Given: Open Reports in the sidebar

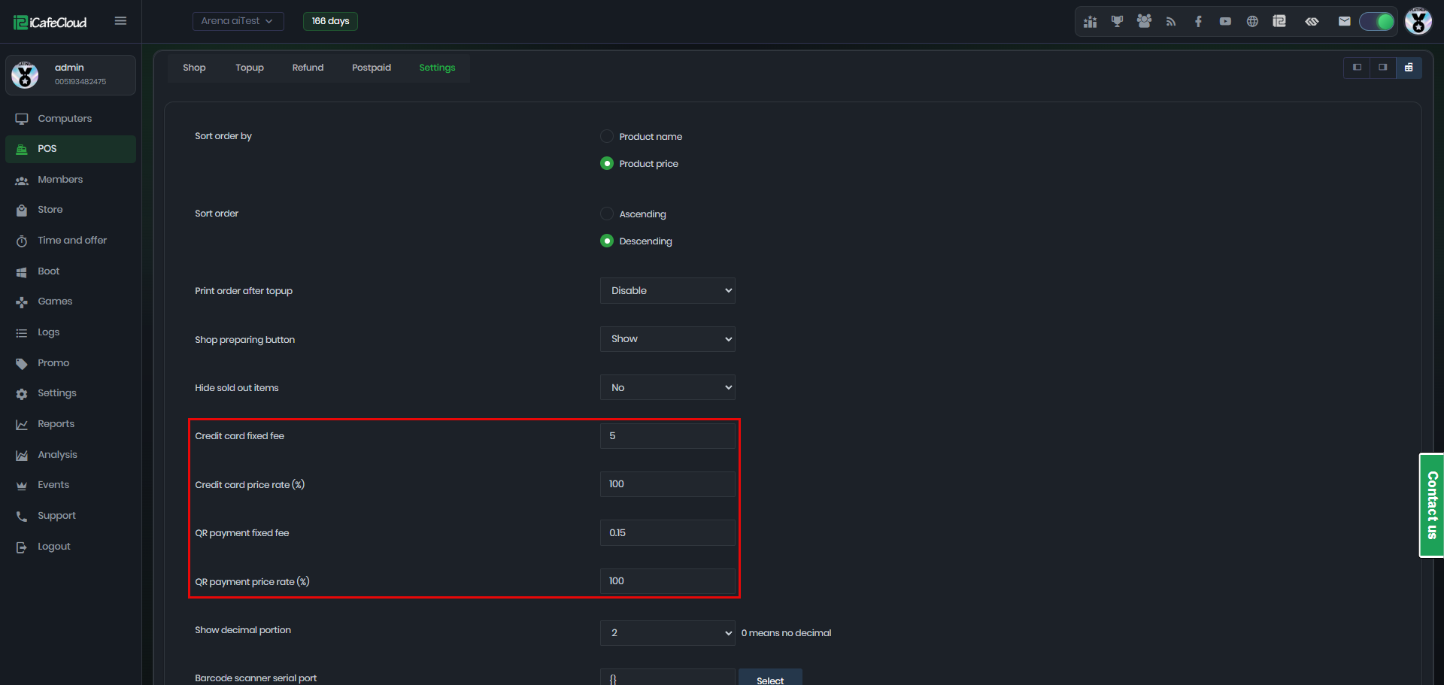Looking at the screenshot, I should point(56,424).
